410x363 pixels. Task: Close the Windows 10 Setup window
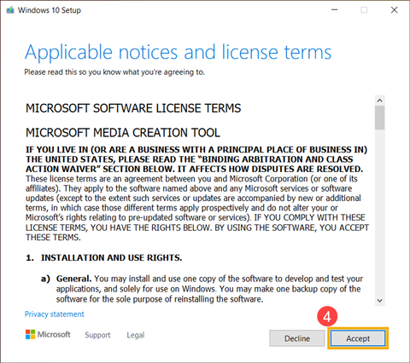pyautogui.click(x=394, y=10)
